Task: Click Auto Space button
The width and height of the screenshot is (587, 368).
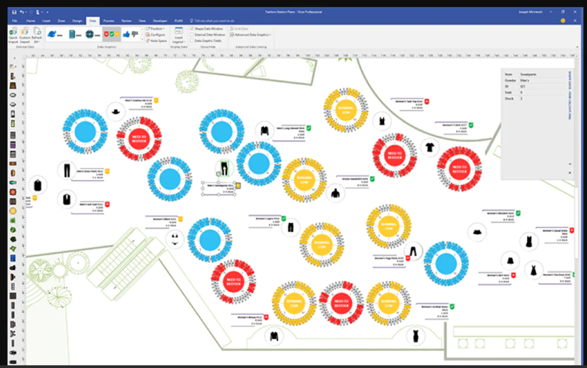Action: point(156,41)
